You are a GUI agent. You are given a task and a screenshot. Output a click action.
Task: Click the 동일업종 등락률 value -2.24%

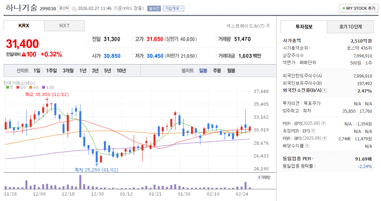[365, 166]
